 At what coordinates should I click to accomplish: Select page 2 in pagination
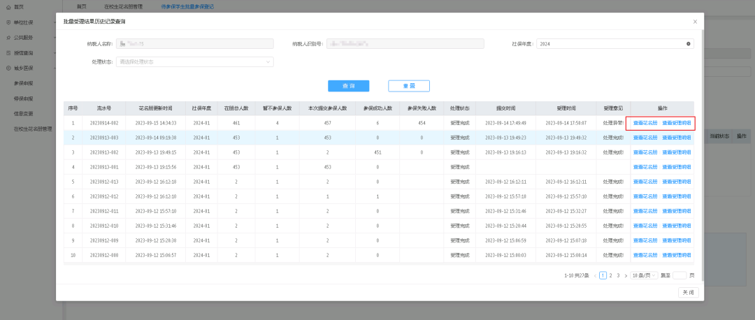pyautogui.click(x=610, y=276)
